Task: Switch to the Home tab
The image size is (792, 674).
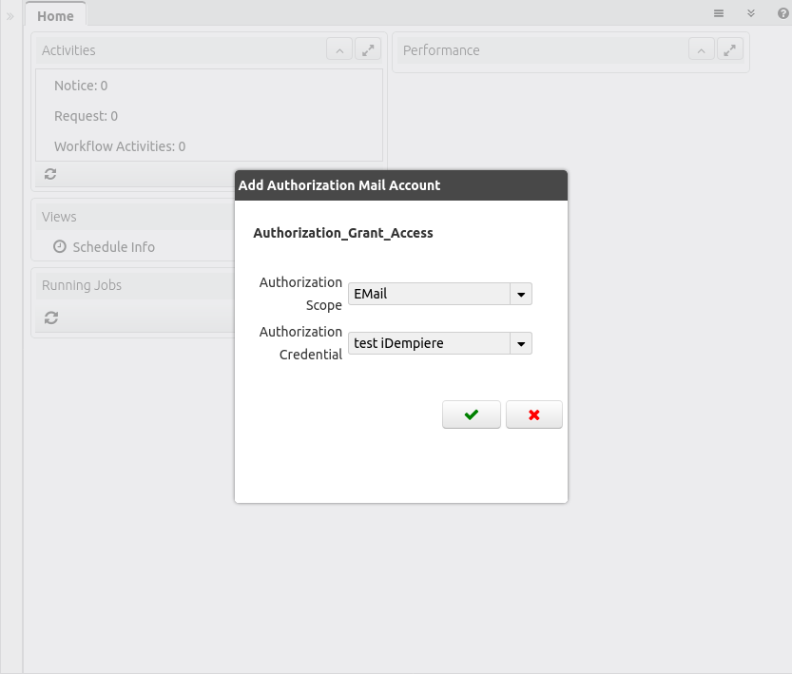Action: point(55,15)
